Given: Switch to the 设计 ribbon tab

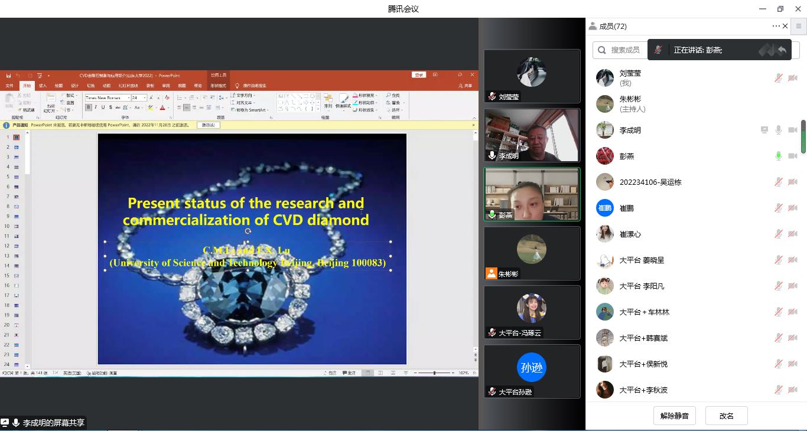Looking at the screenshot, I should (74, 86).
